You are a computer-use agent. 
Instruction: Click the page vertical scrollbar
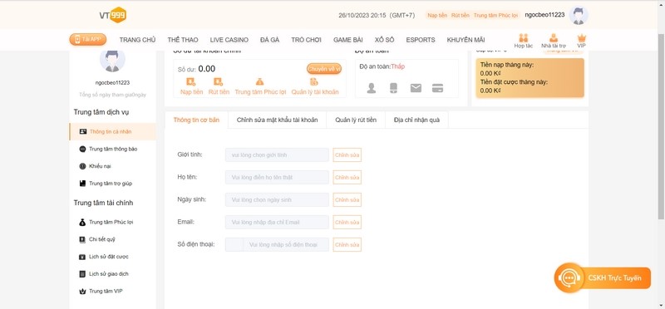coord(661,127)
